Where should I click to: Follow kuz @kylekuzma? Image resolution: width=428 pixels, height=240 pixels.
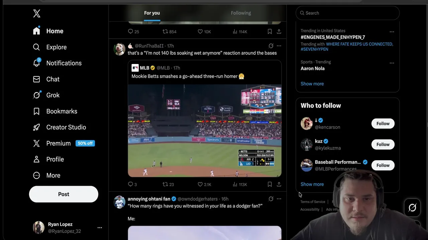[383, 144]
